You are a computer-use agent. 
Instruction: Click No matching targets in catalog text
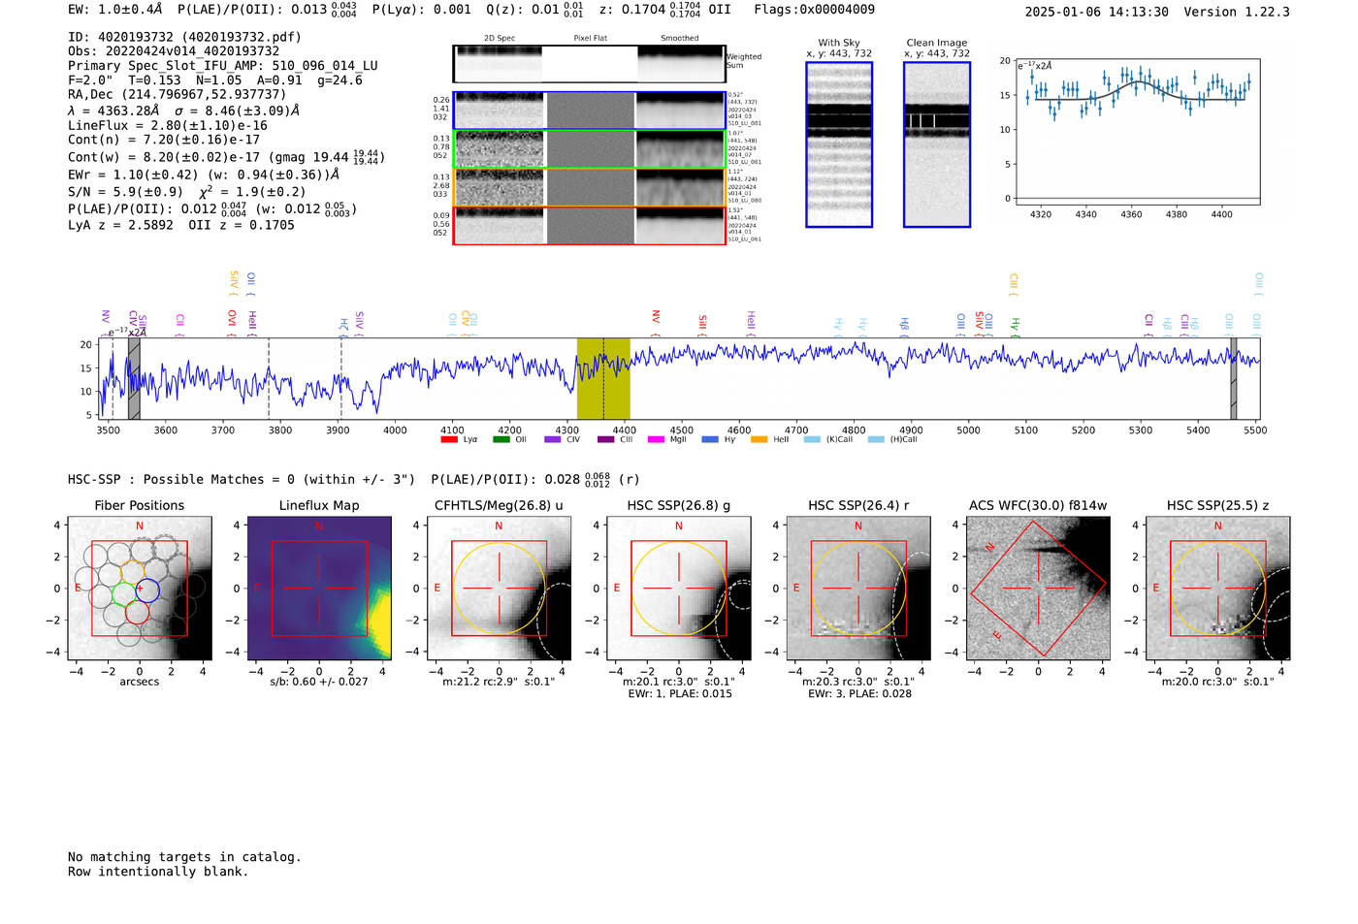tap(184, 857)
